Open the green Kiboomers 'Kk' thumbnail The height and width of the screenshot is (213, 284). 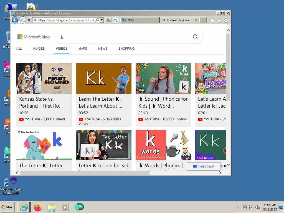(211, 145)
